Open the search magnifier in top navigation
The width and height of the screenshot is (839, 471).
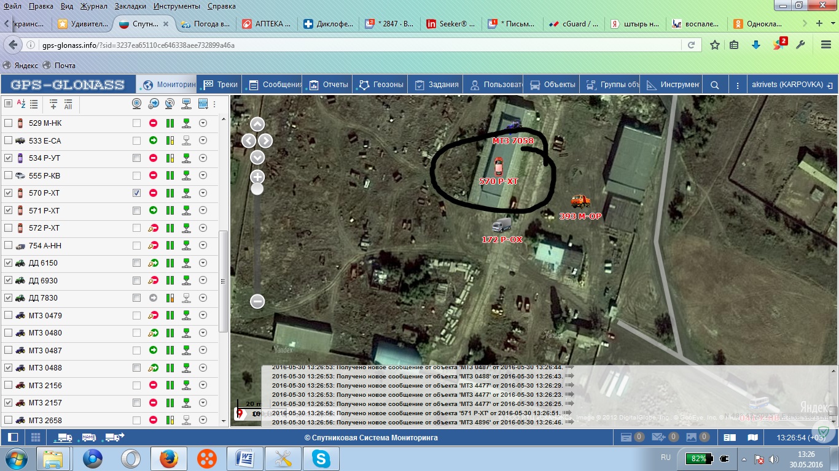tap(714, 85)
